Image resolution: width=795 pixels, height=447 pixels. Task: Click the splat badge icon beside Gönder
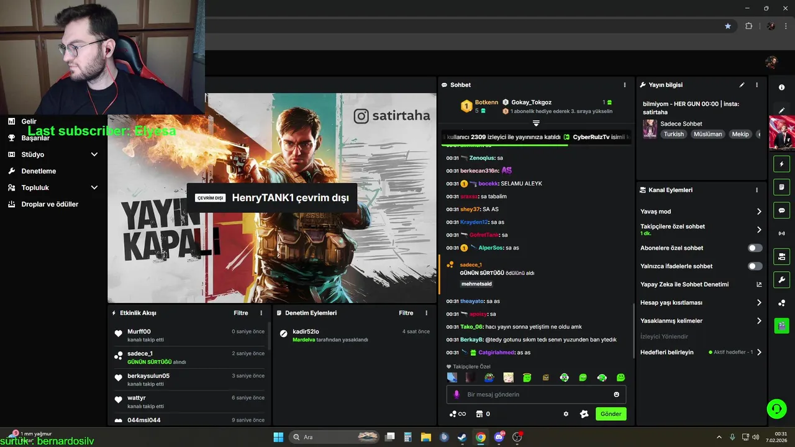[x=584, y=414]
